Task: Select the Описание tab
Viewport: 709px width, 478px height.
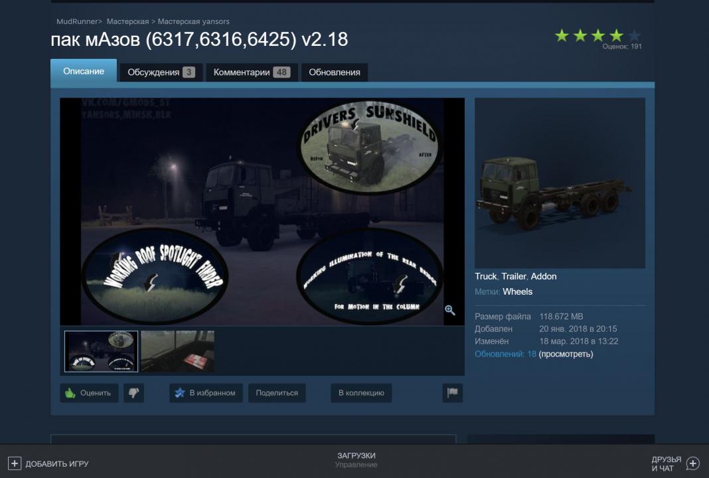Action: click(84, 71)
